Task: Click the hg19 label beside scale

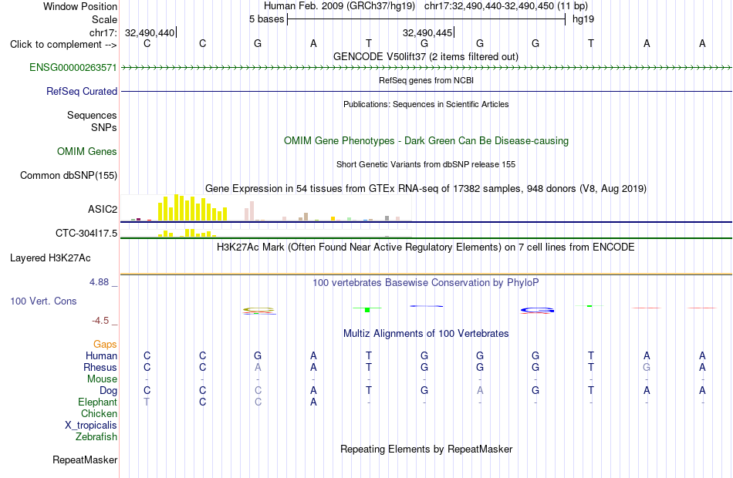Action: pyautogui.click(x=583, y=19)
